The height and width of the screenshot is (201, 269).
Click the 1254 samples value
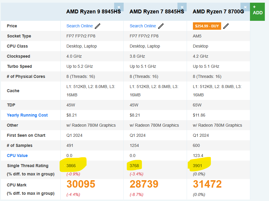(134, 146)
